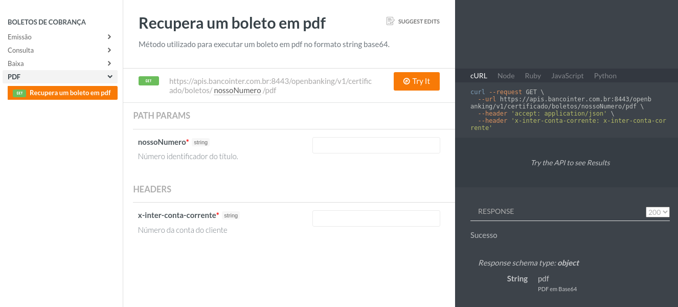Click inside the x-inter-conta-corrente header field
678x307 pixels.
(x=376, y=218)
